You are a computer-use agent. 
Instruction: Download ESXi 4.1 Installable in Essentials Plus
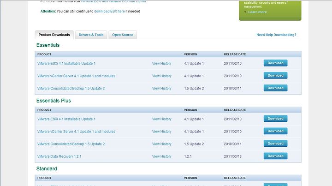pos(275,119)
